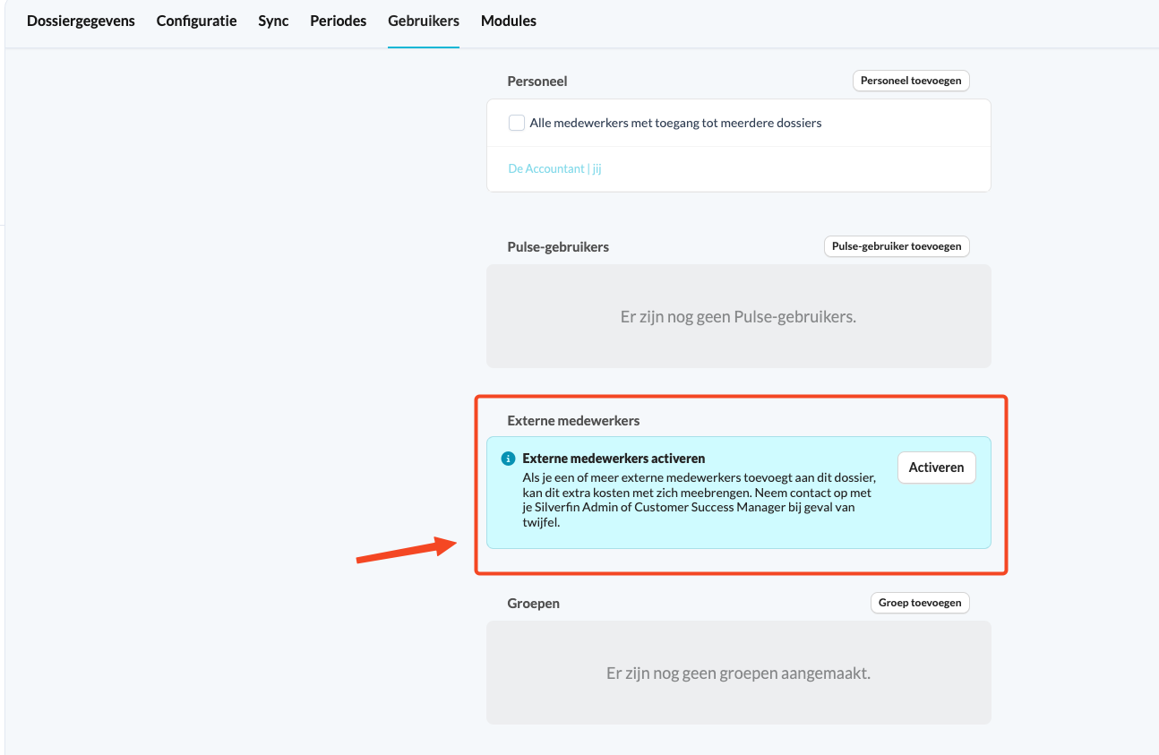1159x755 pixels.
Task: Open the Dossiergegevens tab
Action: [81, 21]
